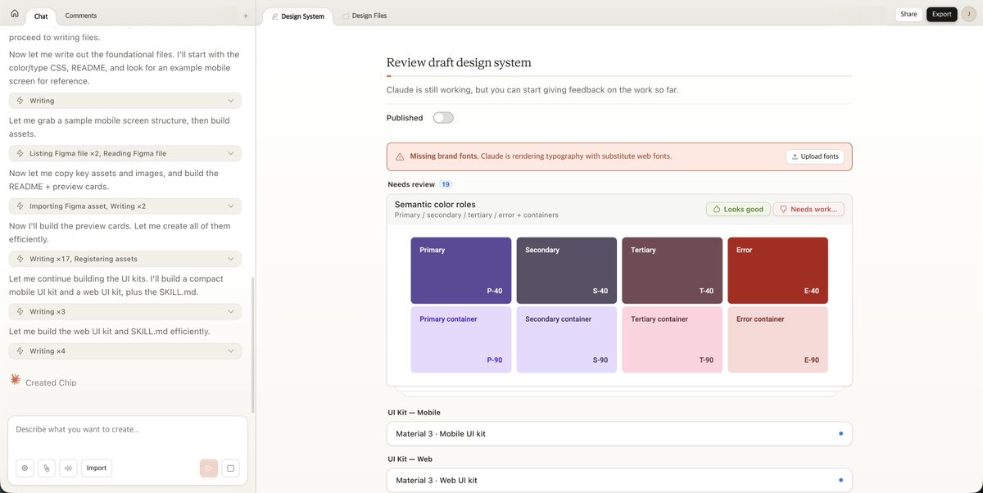Send prompt with the arrow button
Image resolution: width=983 pixels, height=493 pixels.
(x=209, y=468)
